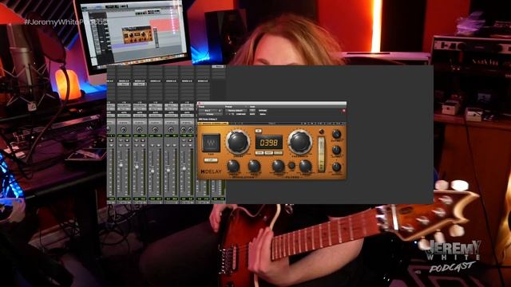Viewport: 511px width, 287px height.
Task: Close the H-Delay plugin window
Action: click(x=200, y=104)
